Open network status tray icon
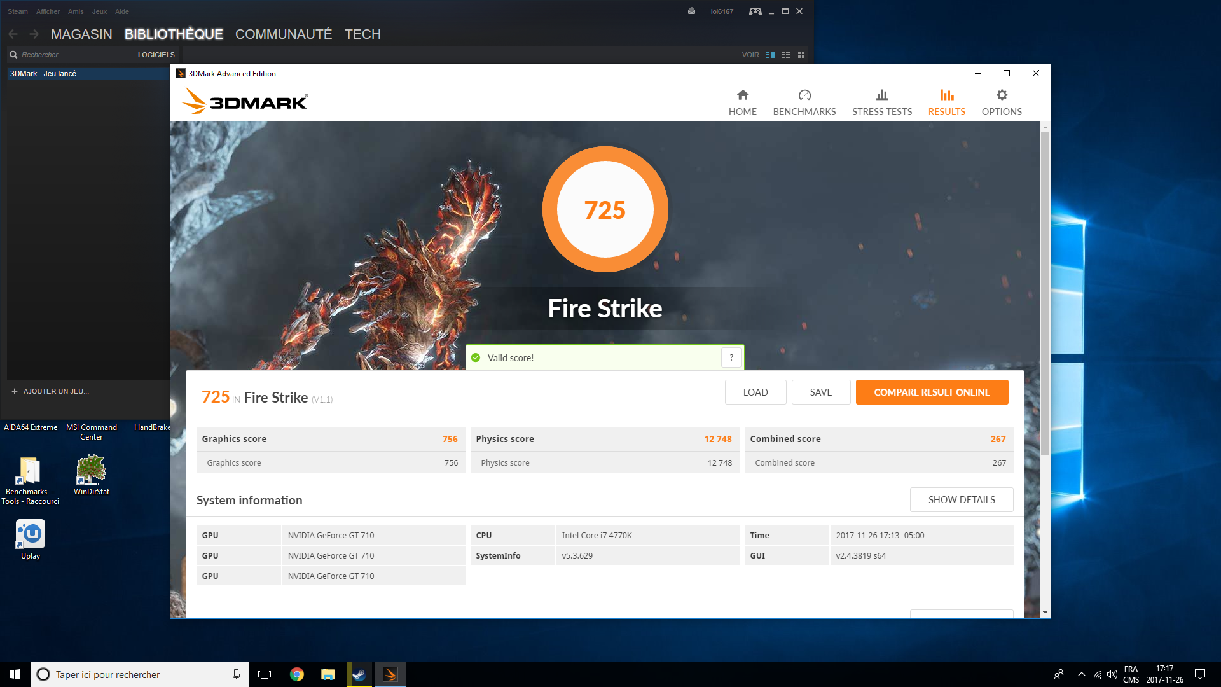 (1098, 674)
